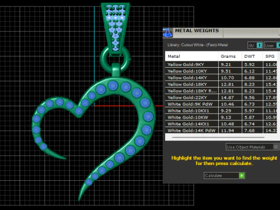Click the 7.68 DWT value
280x210 pixels.
(x=249, y=131)
